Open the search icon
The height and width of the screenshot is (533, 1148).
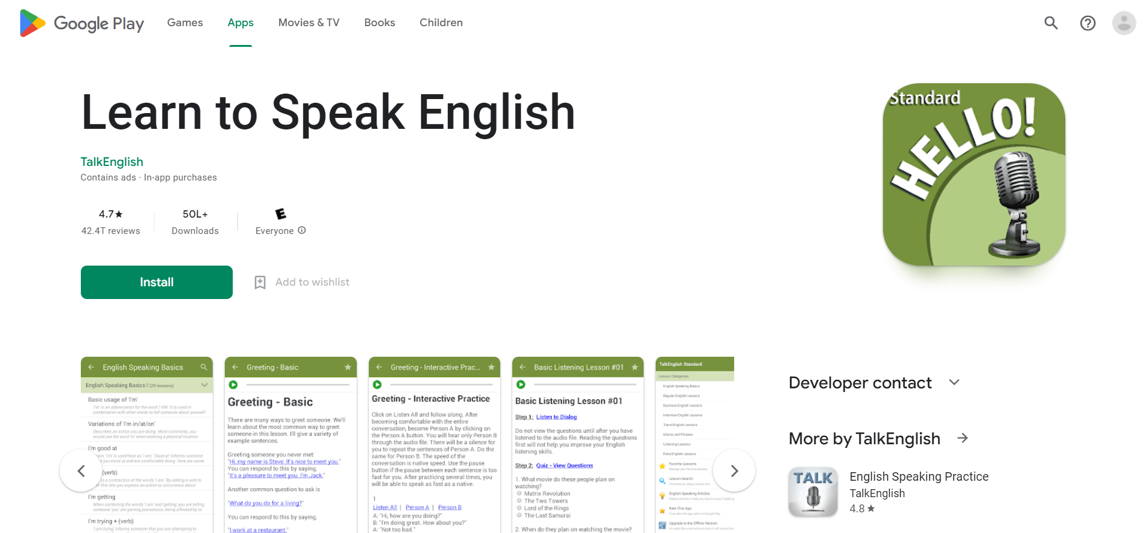point(1051,23)
